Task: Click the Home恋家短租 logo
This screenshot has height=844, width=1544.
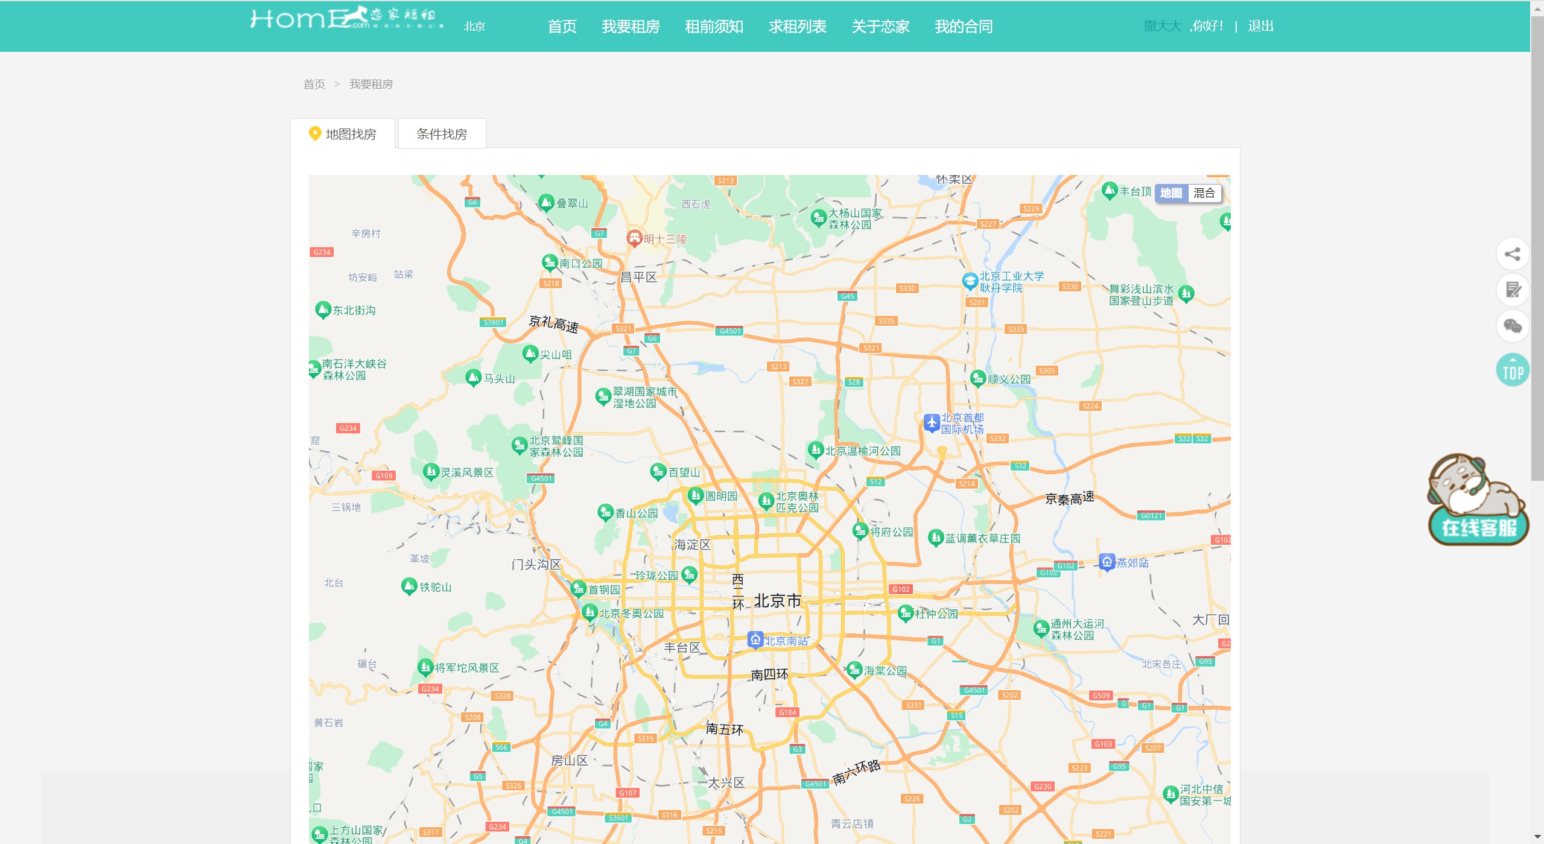Action: [x=346, y=18]
